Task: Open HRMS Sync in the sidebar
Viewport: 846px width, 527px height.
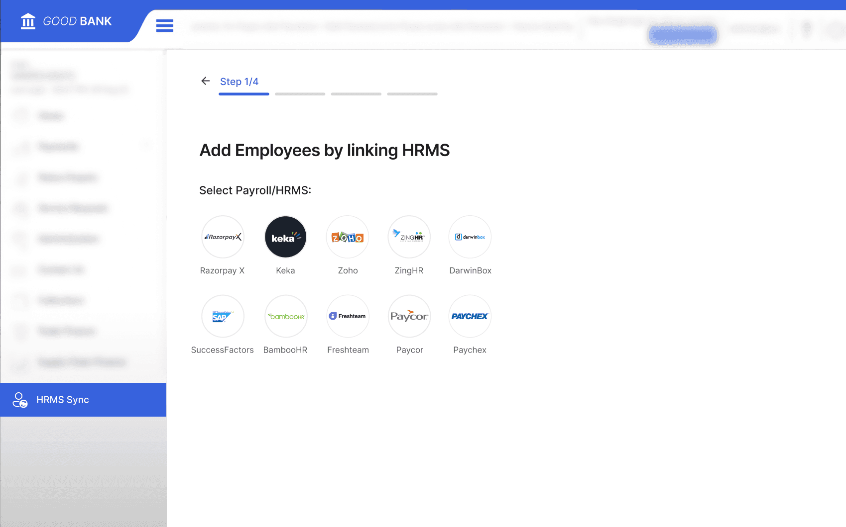Action: pyautogui.click(x=83, y=400)
